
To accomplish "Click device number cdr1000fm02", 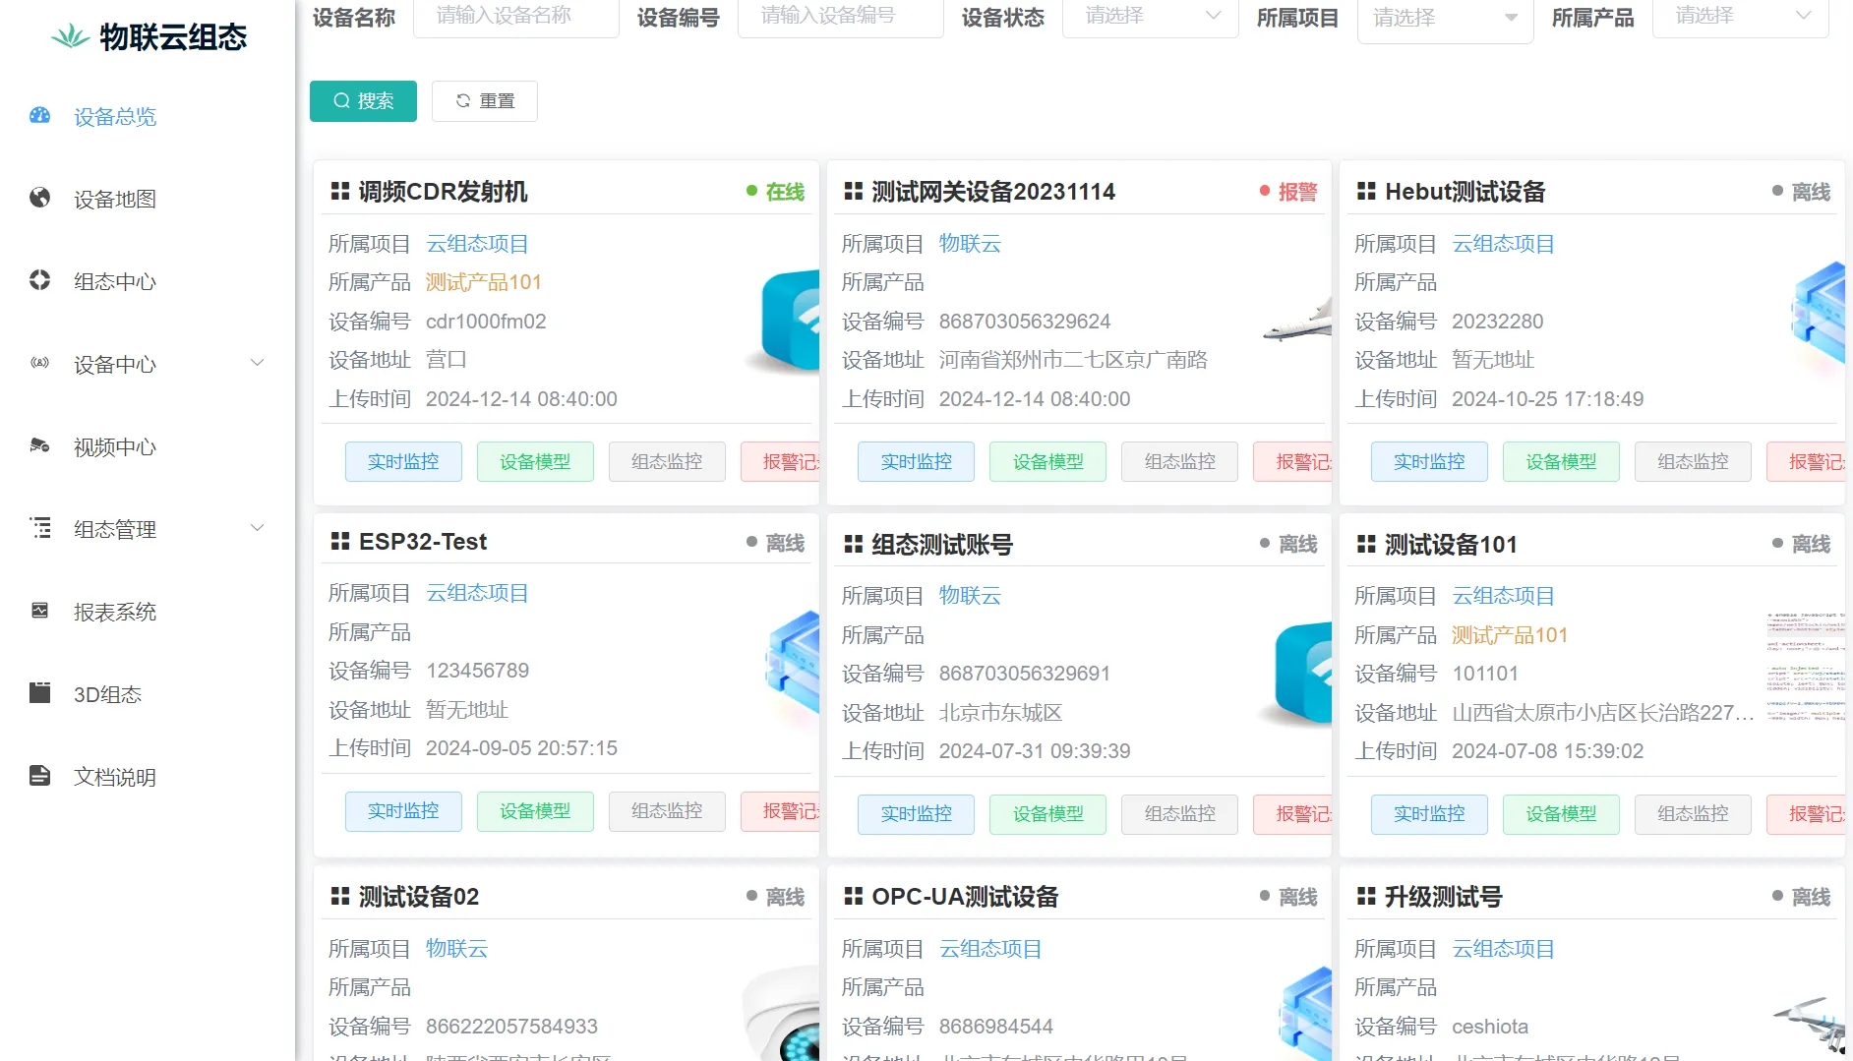I will tap(486, 322).
